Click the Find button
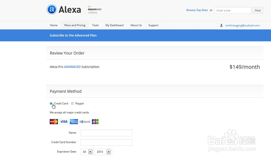Viewport: 271px width, 158px height. [257, 10]
